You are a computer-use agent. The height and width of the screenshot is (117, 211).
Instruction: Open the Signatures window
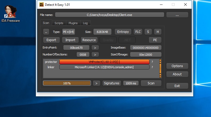point(112,83)
